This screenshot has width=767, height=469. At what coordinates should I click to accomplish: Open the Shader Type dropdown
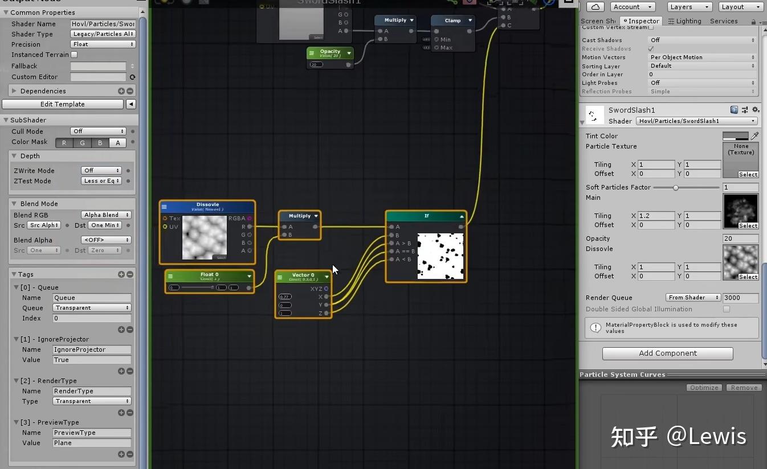(x=103, y=34)
